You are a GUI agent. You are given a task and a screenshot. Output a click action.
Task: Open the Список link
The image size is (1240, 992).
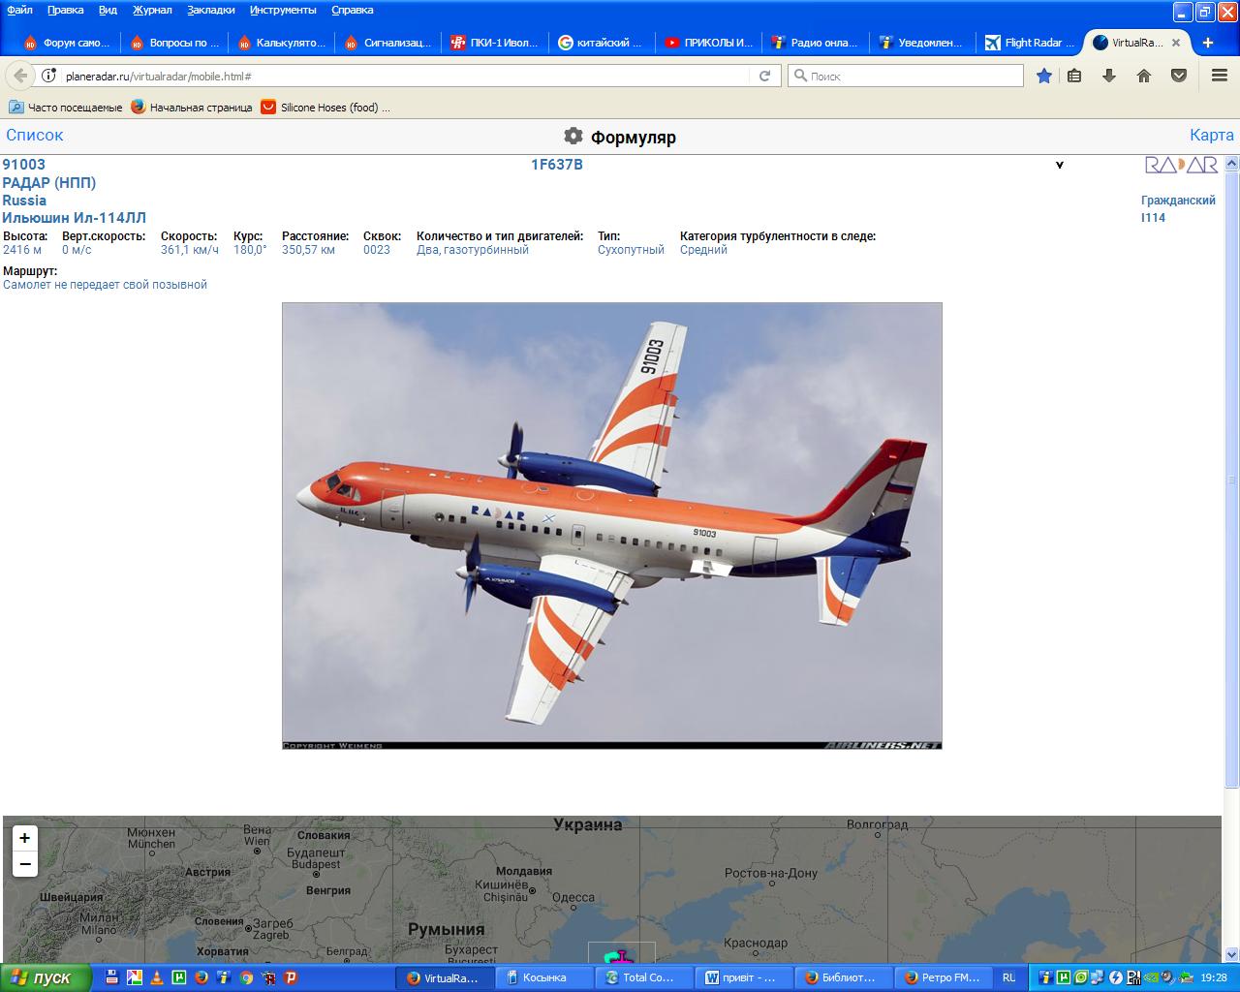[x=35, y=136]
